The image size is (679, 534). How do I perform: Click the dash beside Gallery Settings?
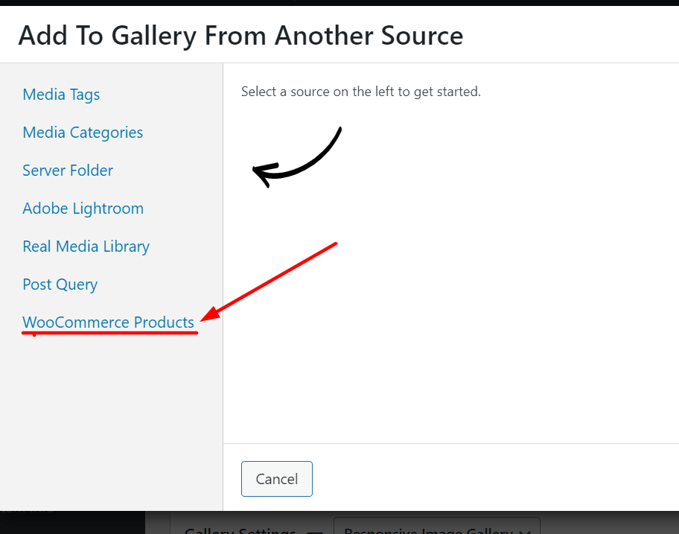tap(315, 532)
